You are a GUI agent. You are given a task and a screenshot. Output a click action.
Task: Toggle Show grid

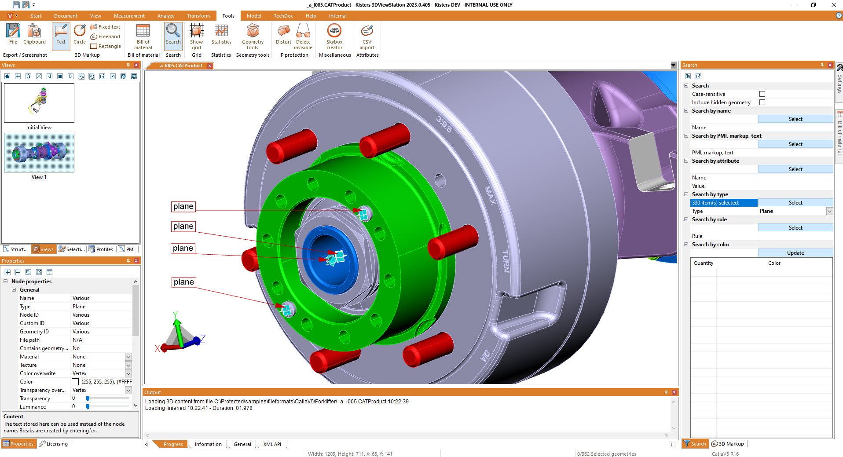point(196,37)
